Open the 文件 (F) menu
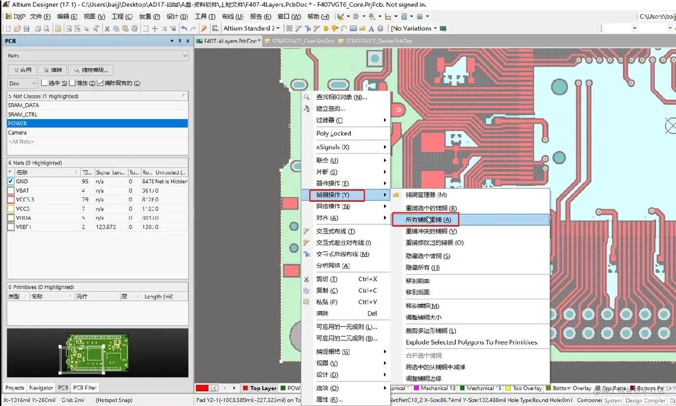The height and width of the screenshot is (406, 676). click(40, 17)
